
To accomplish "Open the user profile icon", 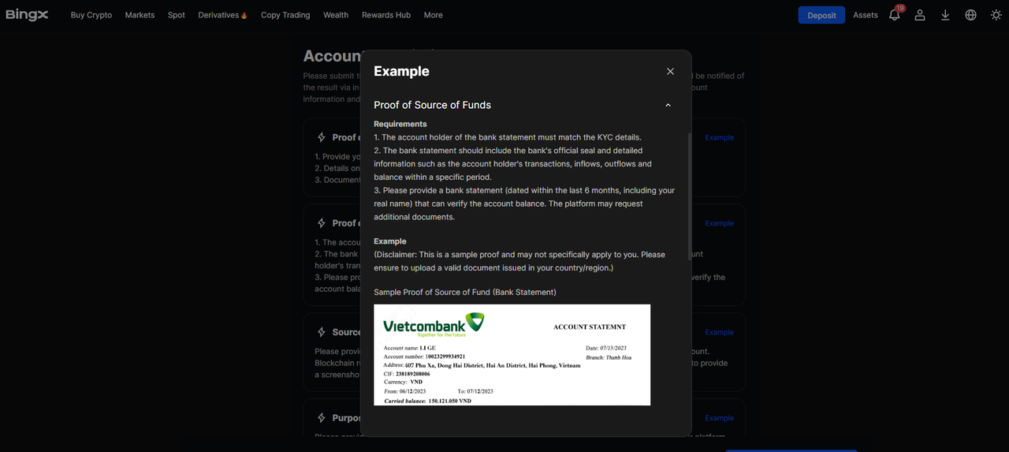I will point(919,15).
